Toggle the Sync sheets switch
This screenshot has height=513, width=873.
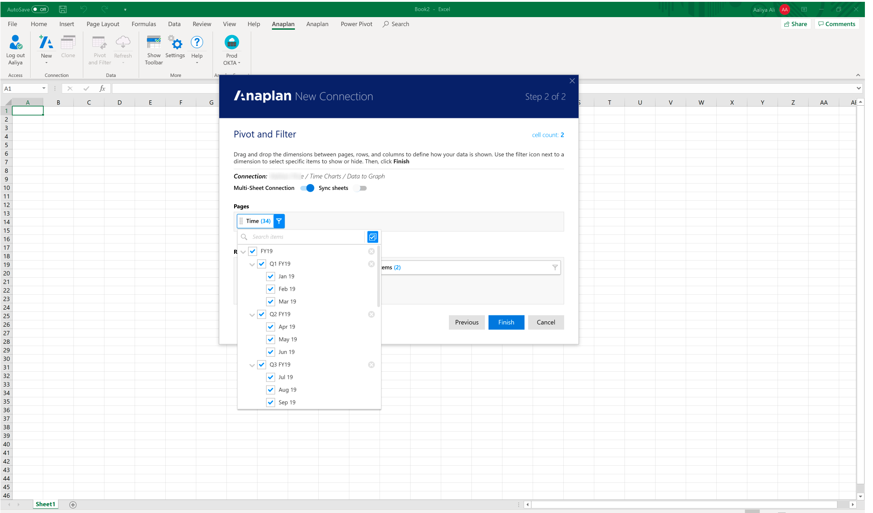pos(360,188)
